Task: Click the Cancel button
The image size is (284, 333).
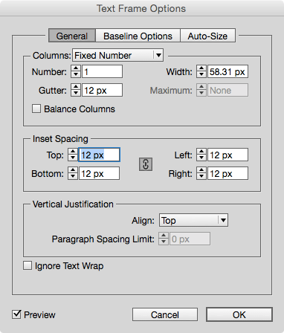Action: [165, 314]
